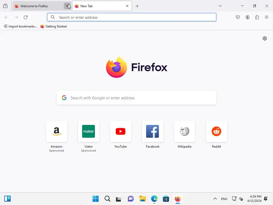Close the New Tab tab
This screenshot has height=205, width=273.
127,6
